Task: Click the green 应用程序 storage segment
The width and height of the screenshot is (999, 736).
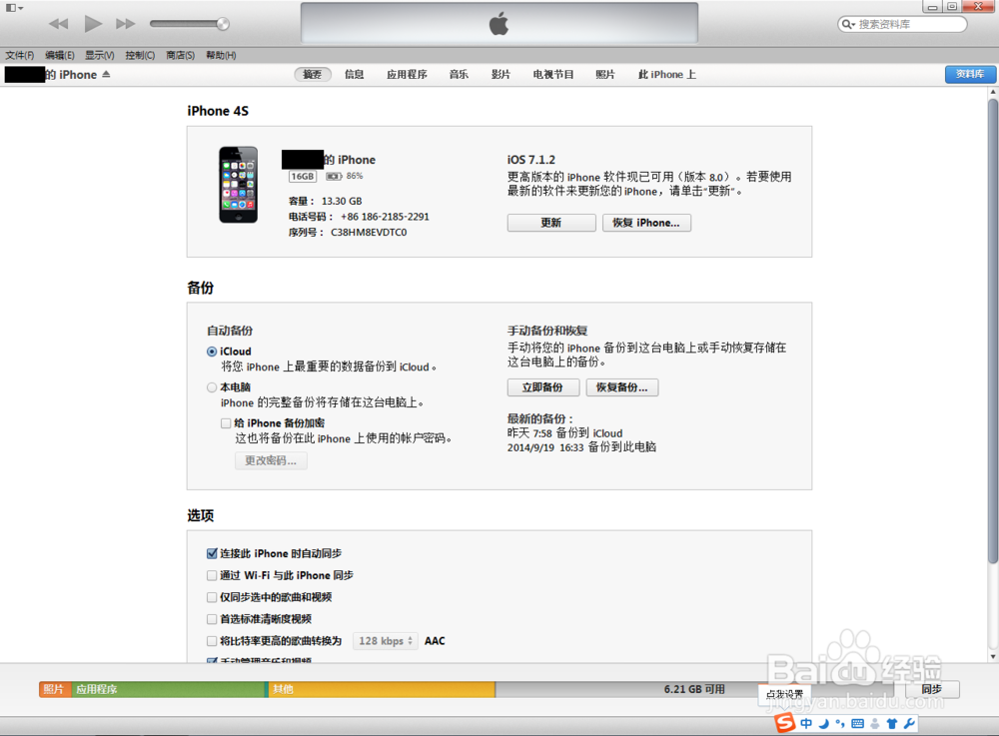Action: pos(168,689)
